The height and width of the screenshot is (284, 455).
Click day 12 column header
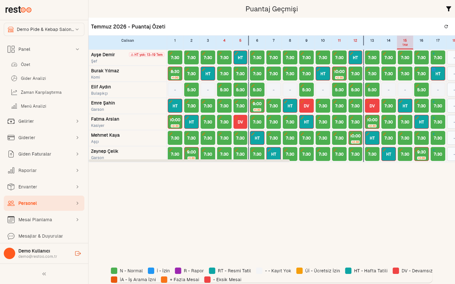(x=355, y=41)
